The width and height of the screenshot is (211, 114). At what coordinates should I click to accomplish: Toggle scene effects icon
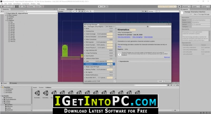(82, 11)
